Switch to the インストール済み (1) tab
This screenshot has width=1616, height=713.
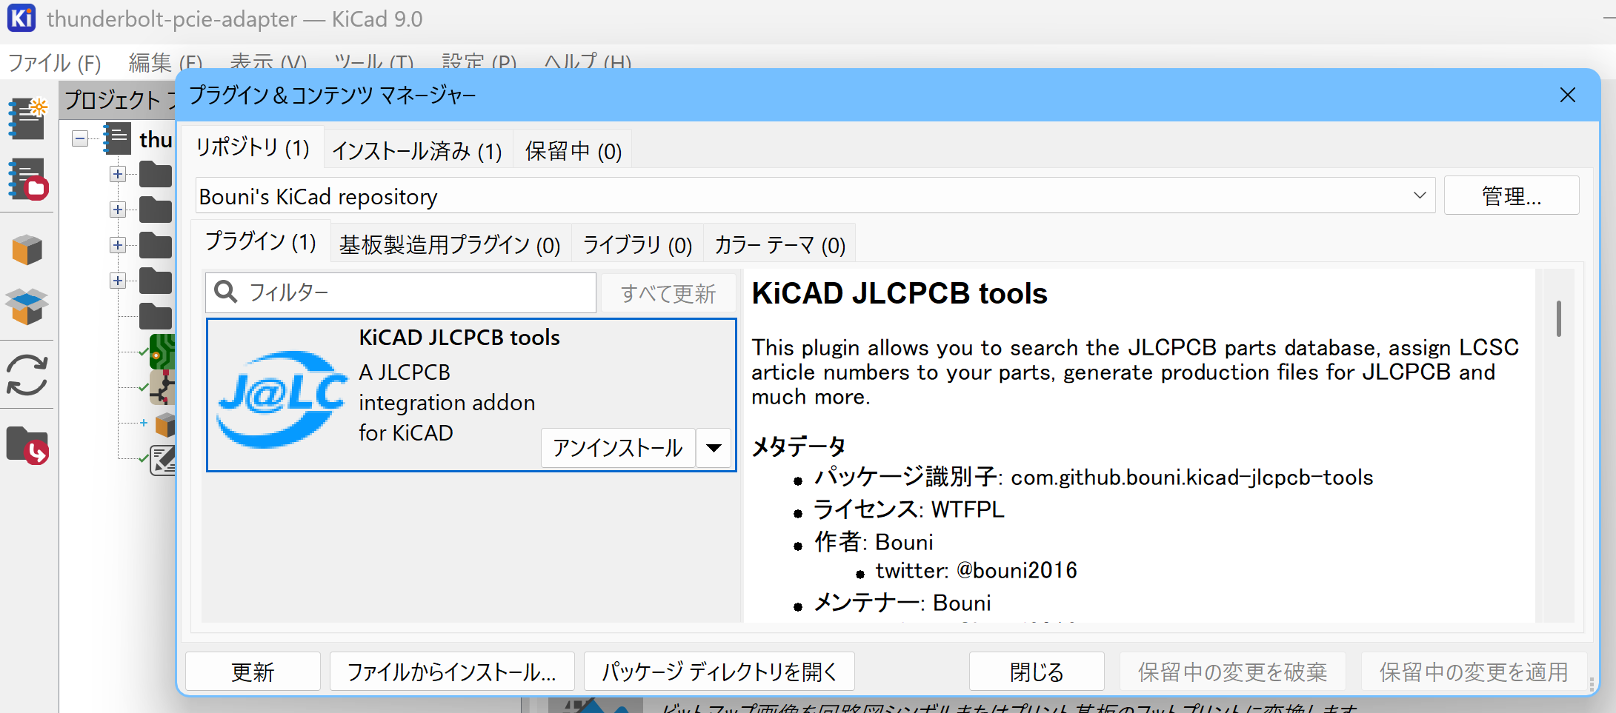tap(417, 151)
